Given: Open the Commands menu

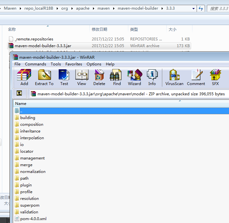Looking at the screenshot, I should [36, 64].
